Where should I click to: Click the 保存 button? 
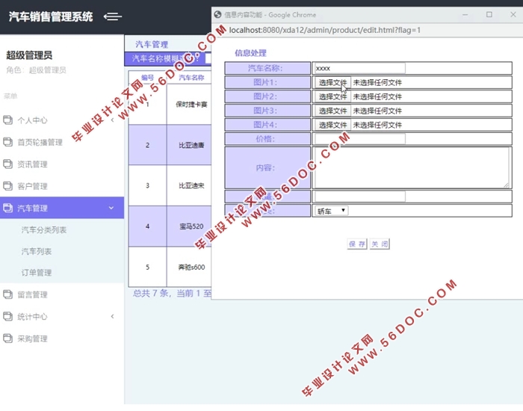[357, 244]
